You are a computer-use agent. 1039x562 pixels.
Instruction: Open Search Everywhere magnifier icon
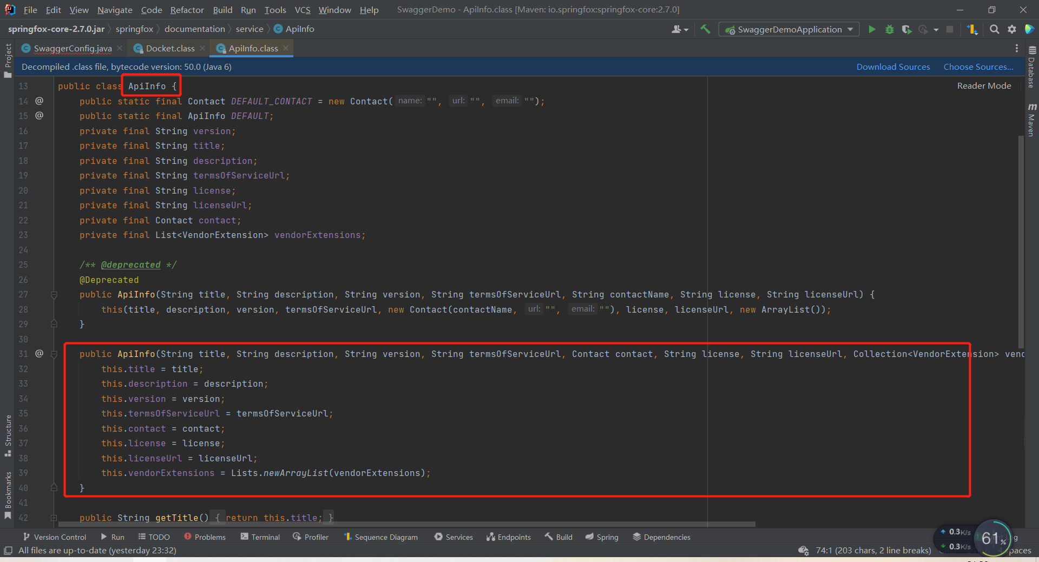(994, 29)
